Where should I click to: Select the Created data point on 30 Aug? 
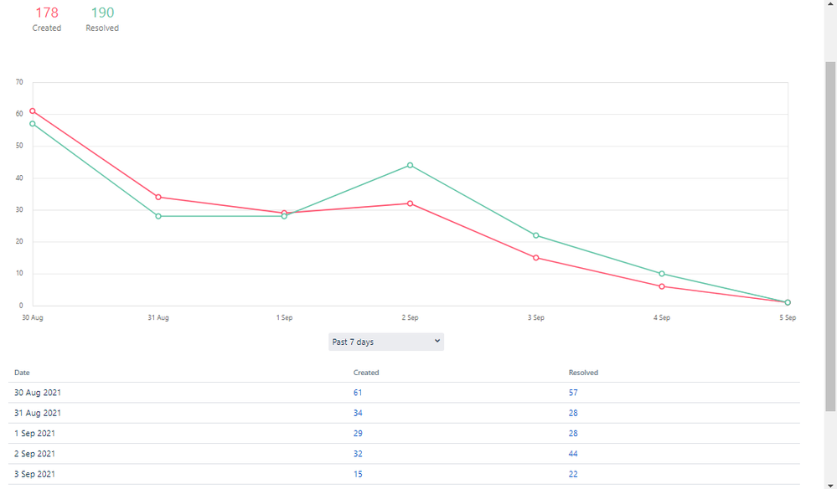[33, 110]
